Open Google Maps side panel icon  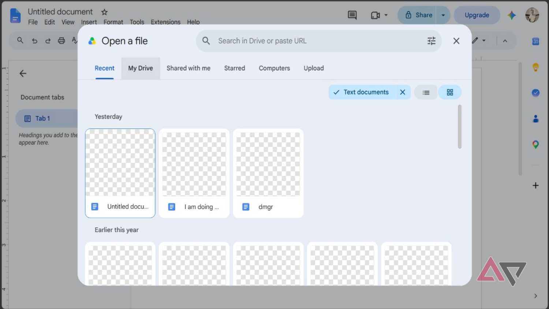coord(535,145)
